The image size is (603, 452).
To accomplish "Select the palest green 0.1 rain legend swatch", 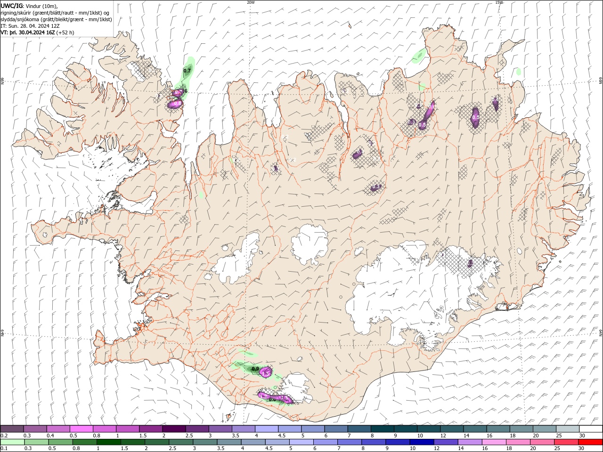I will click(x=12, y=442).
